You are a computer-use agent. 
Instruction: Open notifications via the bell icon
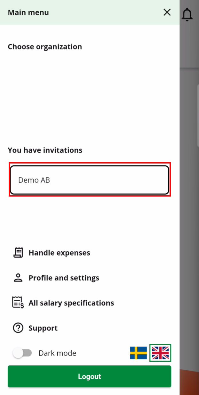click(187, 15)
